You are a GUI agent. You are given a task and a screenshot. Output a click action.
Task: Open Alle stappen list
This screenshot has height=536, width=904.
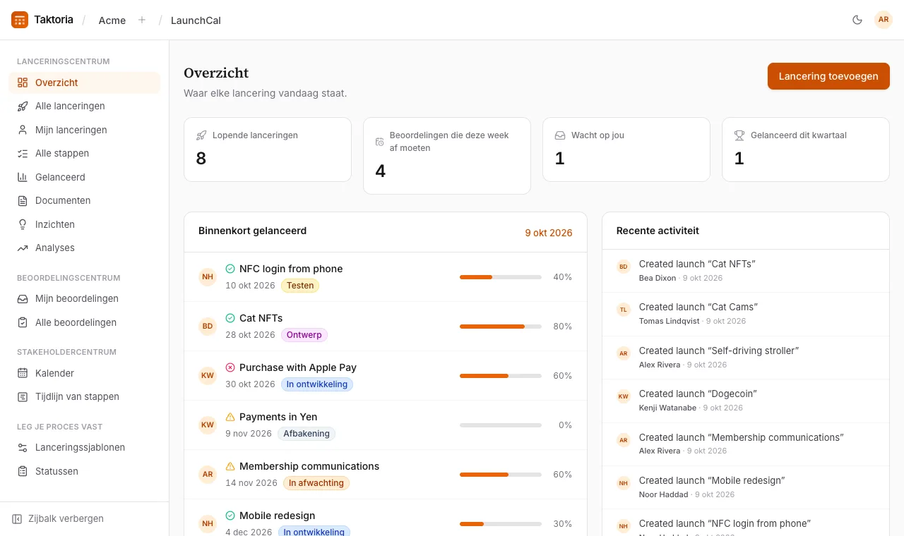click(84, 153)
